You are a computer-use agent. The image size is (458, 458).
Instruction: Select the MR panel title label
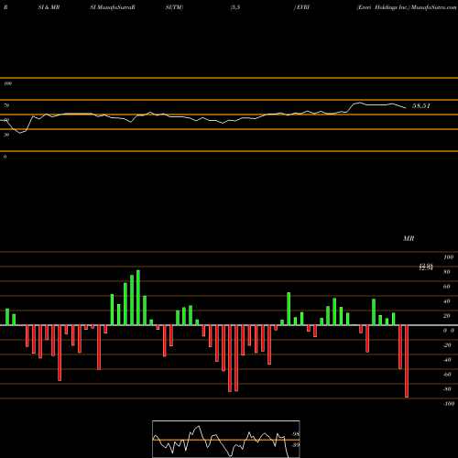409,238
